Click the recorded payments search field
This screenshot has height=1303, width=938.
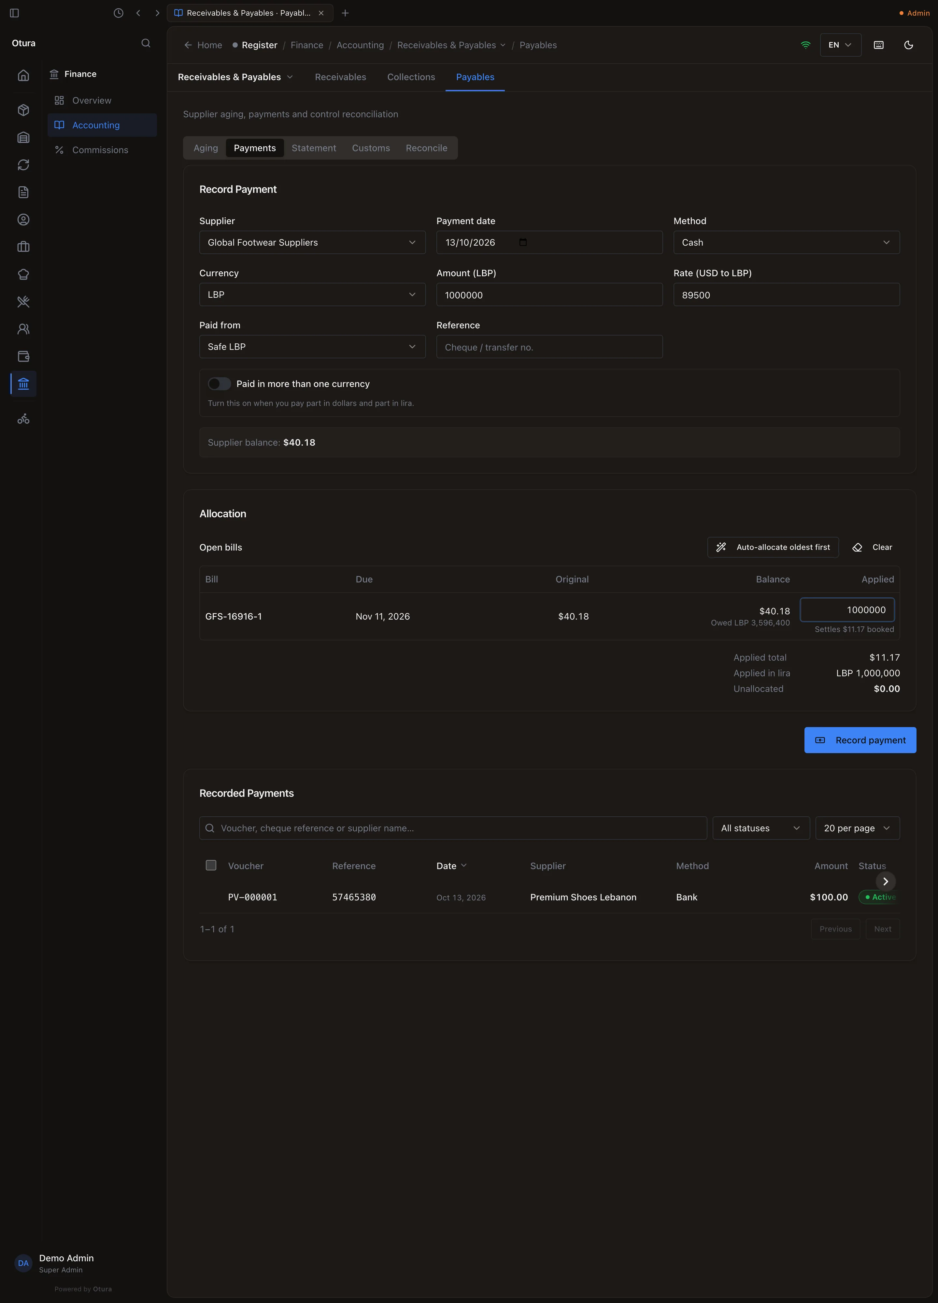[x=453, y=828]
